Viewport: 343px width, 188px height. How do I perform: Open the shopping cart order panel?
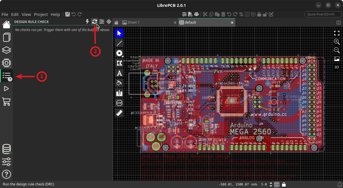pos(6,101)
